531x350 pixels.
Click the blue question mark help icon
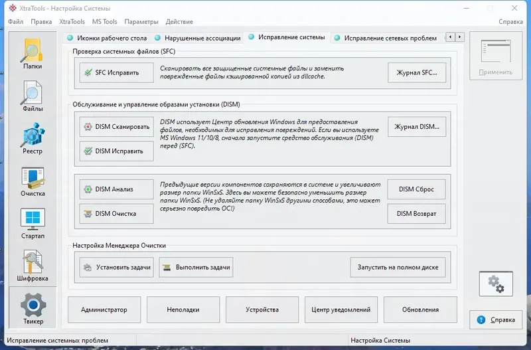pyautogui.click(x=481, y=320)
